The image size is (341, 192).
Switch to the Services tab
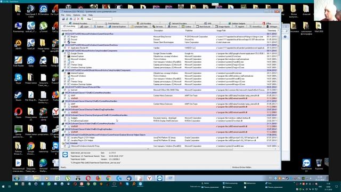(x=158, y=27)
